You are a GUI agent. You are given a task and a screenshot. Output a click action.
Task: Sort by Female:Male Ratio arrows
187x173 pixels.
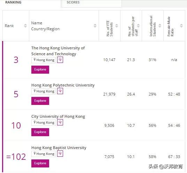pyautogui.click(x=181, y=26)
